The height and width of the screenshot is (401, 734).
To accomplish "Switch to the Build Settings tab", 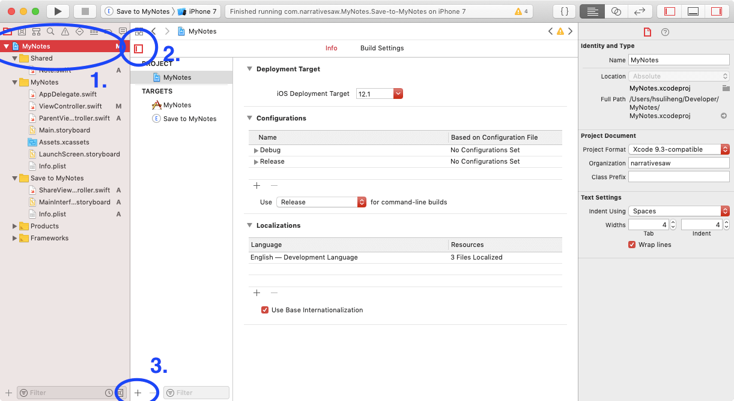I will [382, 48].
